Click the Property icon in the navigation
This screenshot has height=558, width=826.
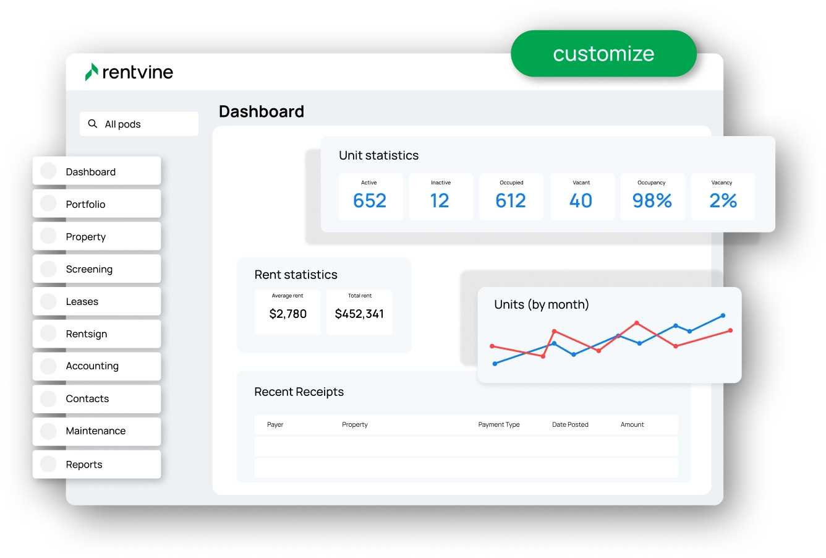pos(48,236)
